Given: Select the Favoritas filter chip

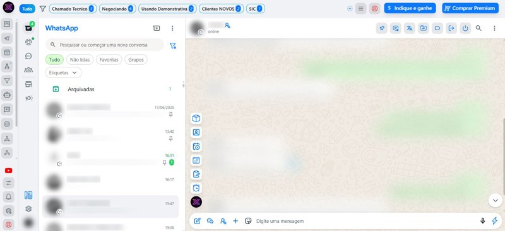Looking at the screenshot, I should (x=109, y=60).
